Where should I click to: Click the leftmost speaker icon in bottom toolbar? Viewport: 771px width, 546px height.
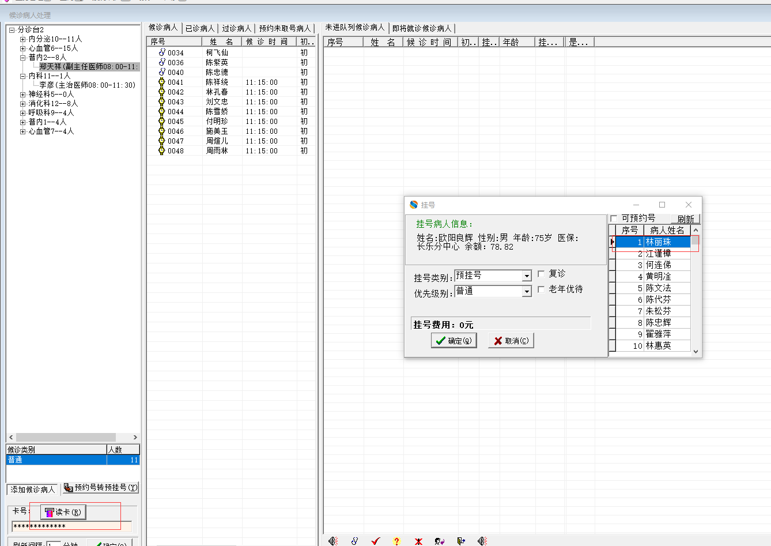tap(333, 541)
